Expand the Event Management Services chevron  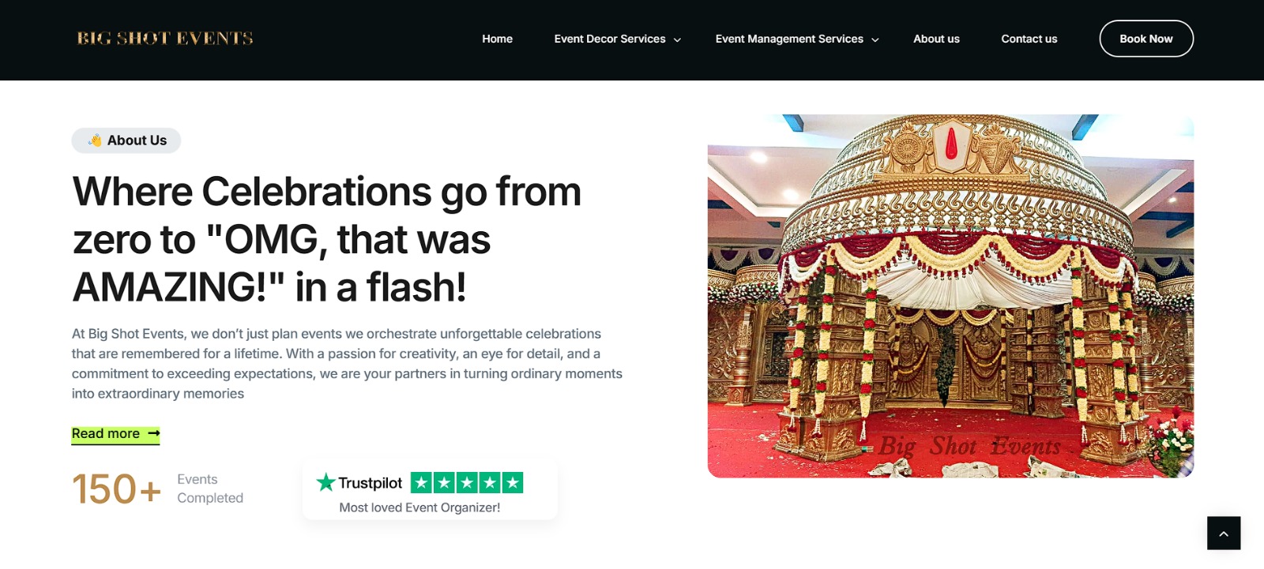point(875,39)
